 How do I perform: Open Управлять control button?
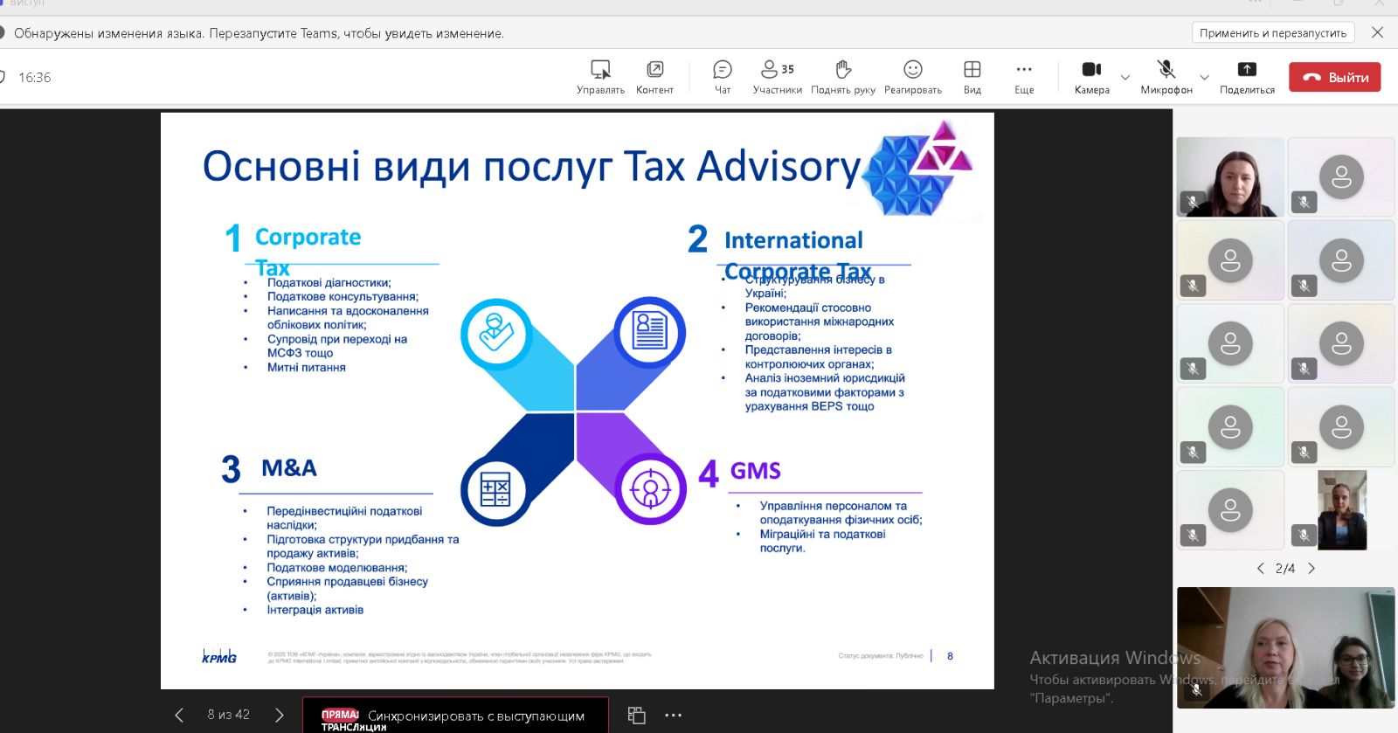click(600, 76)
